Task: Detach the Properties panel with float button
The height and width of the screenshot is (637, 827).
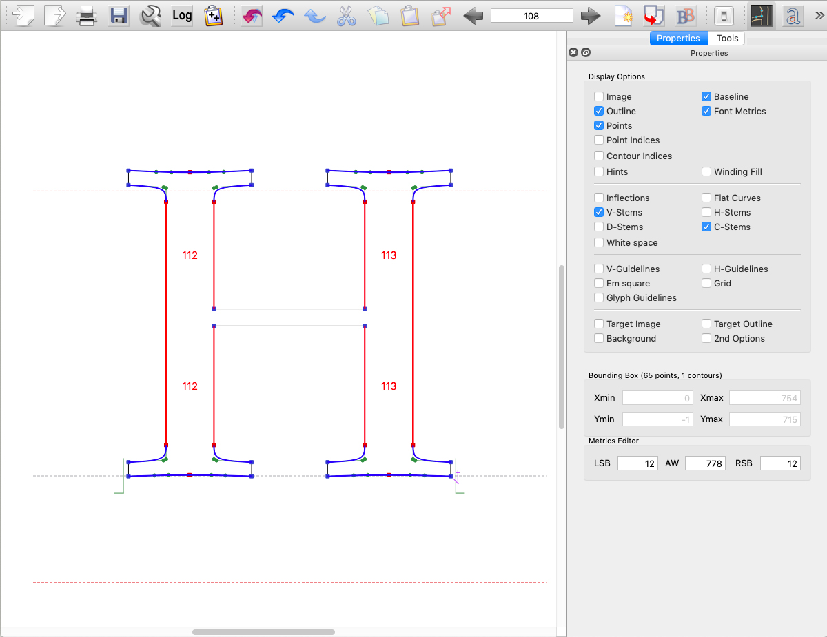Action: coord(585,52)
